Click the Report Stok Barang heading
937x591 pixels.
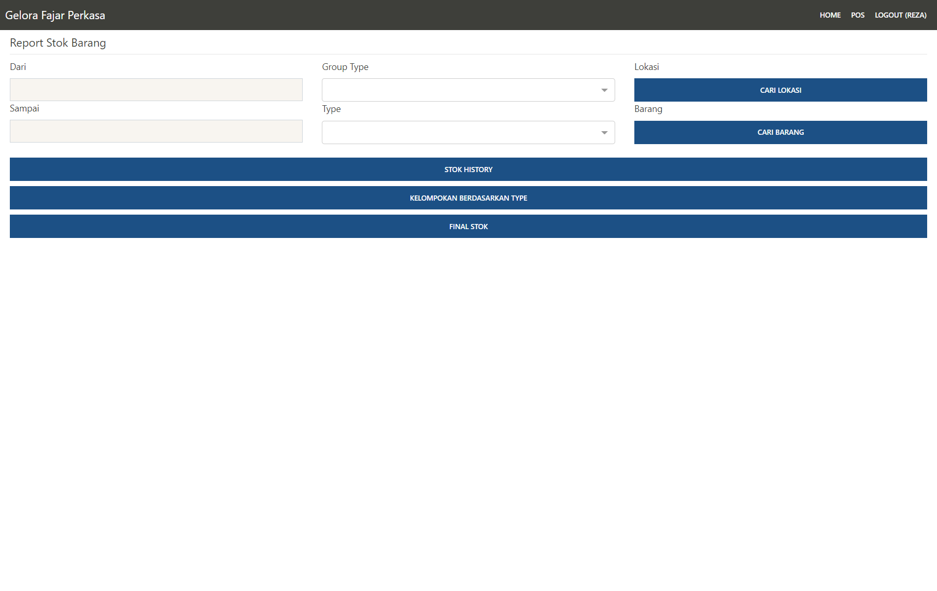[x=58, y=43]
